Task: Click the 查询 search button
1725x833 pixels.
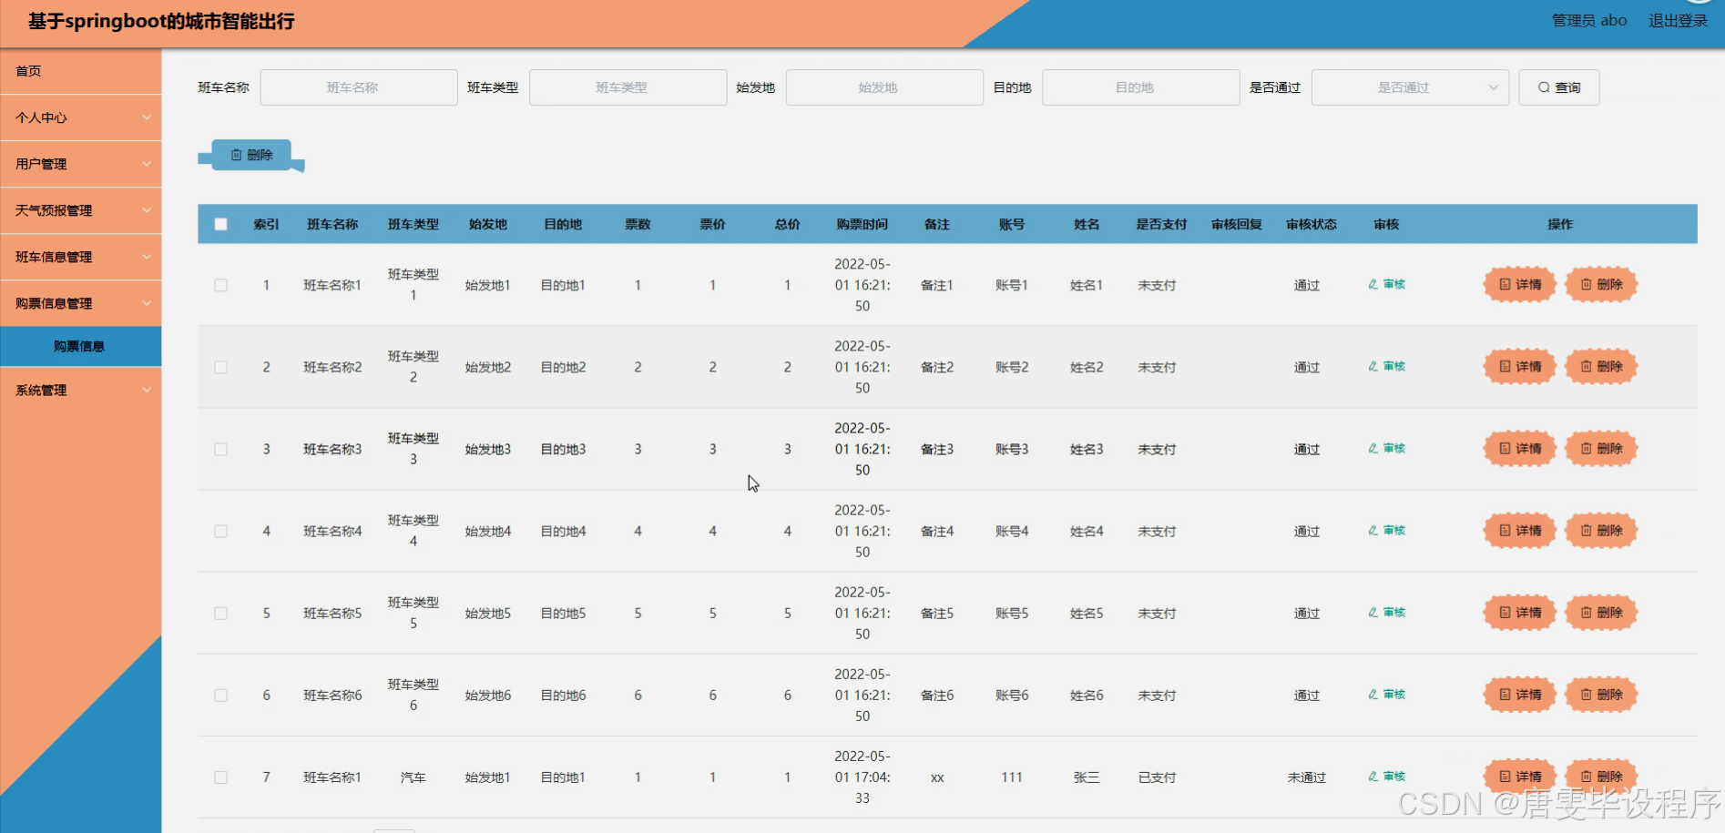Action: (x=1558, y=87)
